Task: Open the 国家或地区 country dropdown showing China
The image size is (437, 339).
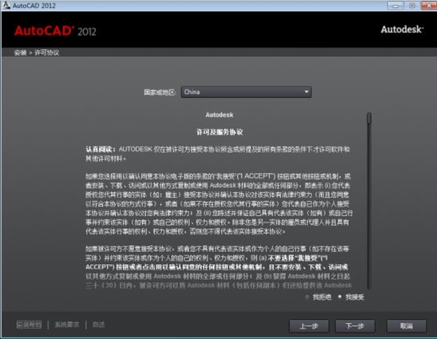Action: [247, 92]
